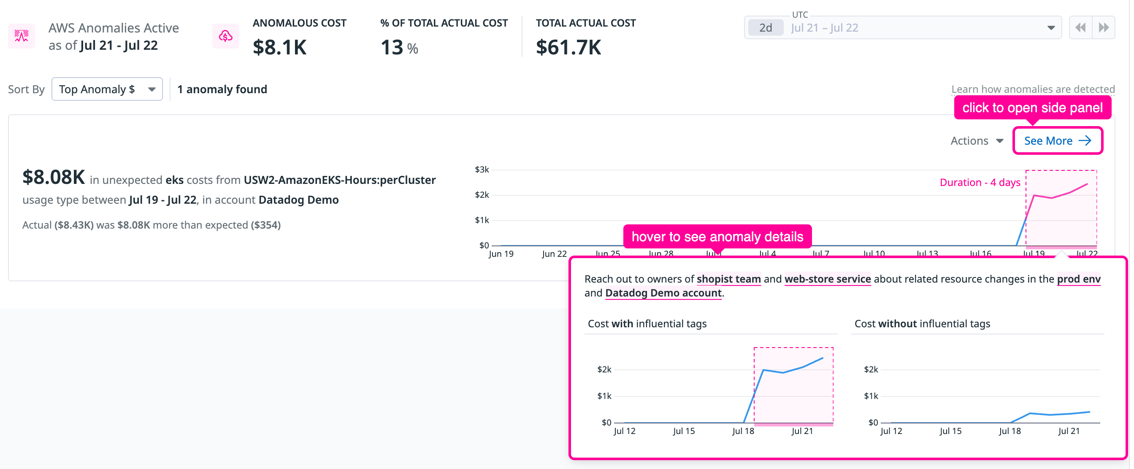Go to next time range with forward arrows

point(1104,28)
